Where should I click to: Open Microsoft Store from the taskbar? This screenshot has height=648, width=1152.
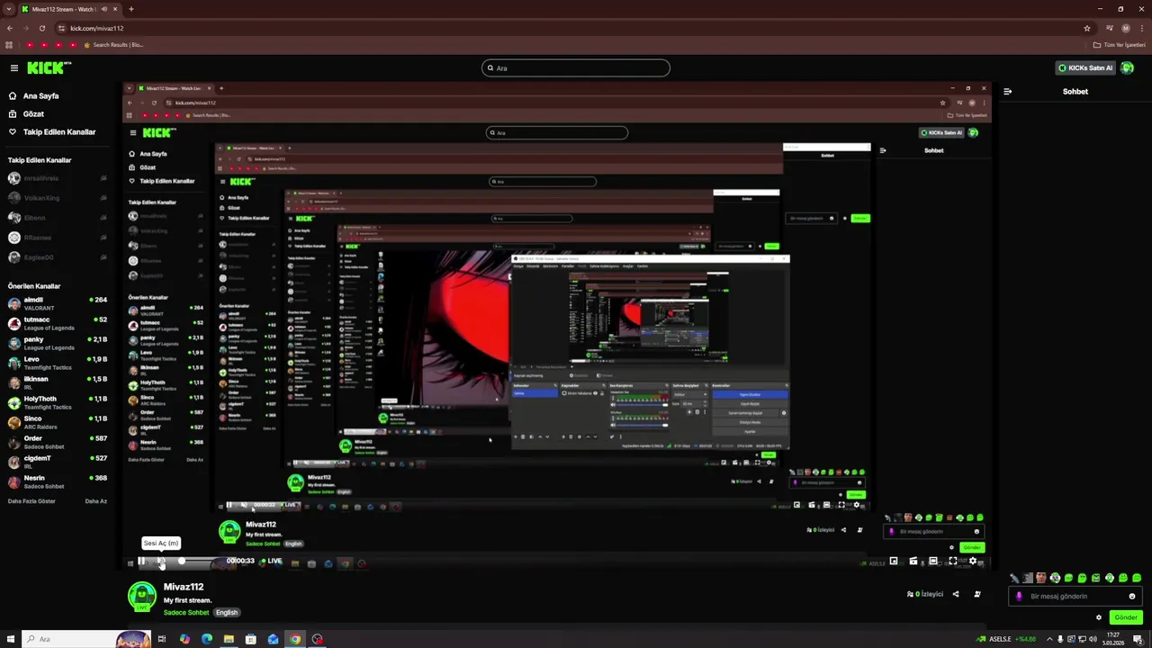[x=250, y=639]
